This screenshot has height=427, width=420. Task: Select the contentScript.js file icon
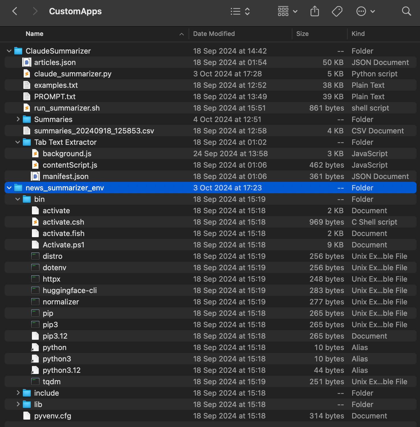pyautogui.click(x=35, y=165)
